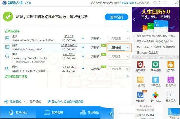Switch to 驱动体检 tab
Screen dimensions: 180x119
coord(18,112)
